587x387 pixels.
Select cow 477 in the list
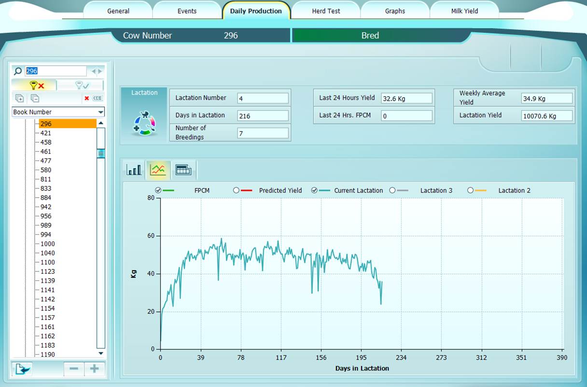46,160
